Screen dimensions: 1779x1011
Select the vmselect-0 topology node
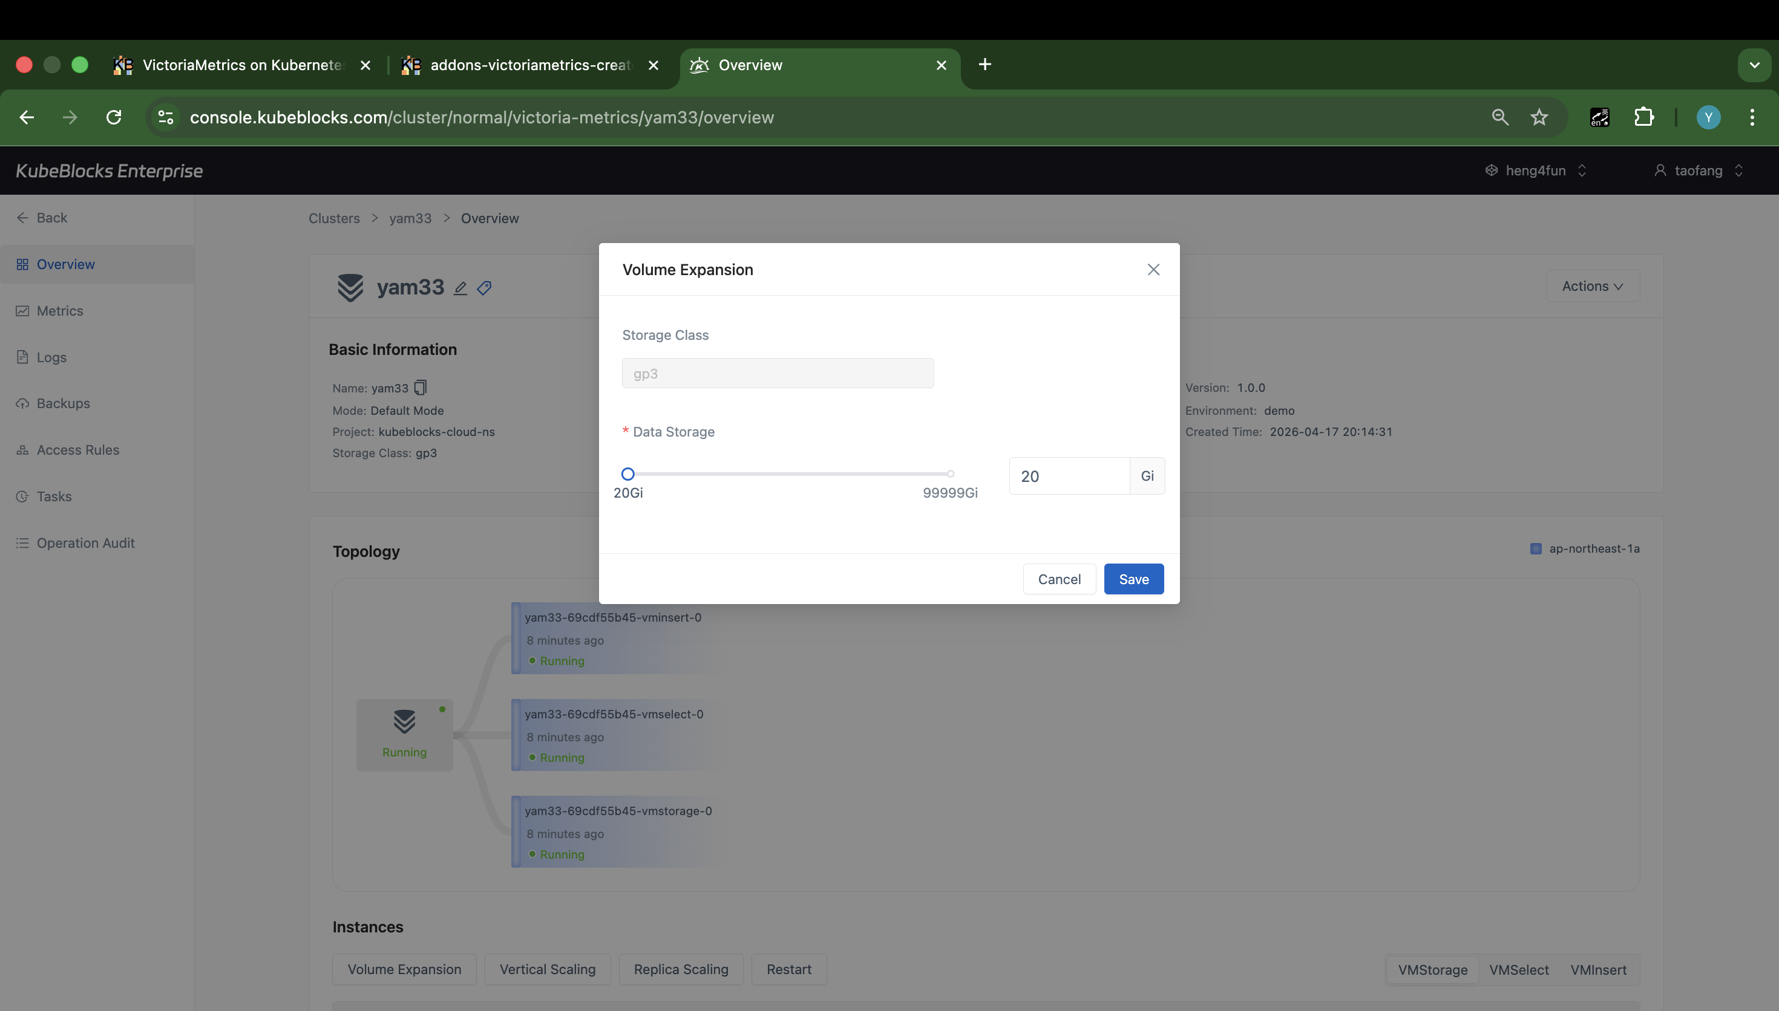point(617,735)
